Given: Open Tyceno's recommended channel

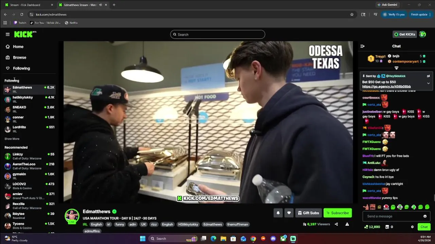Looking at the screenshot, I should [x=29, y=226].
